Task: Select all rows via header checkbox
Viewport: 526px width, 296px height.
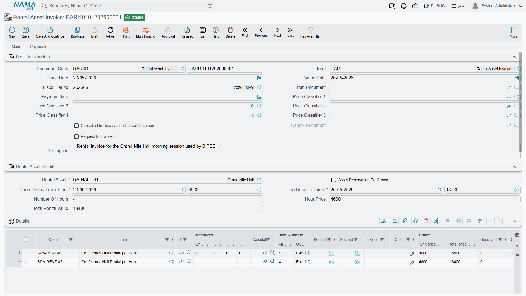Action: coord(26,240)
